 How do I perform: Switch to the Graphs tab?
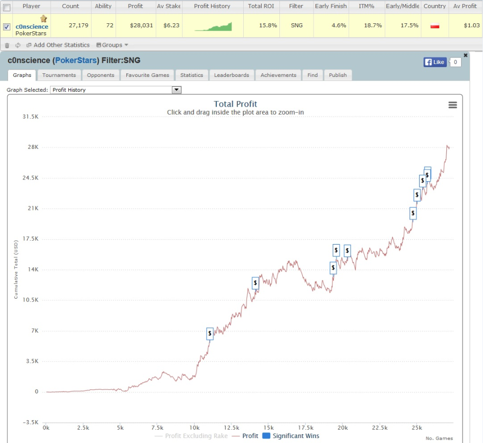22,75
